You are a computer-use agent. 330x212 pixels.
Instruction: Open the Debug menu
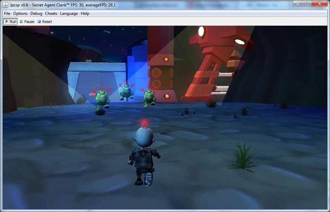pos(36,14)
